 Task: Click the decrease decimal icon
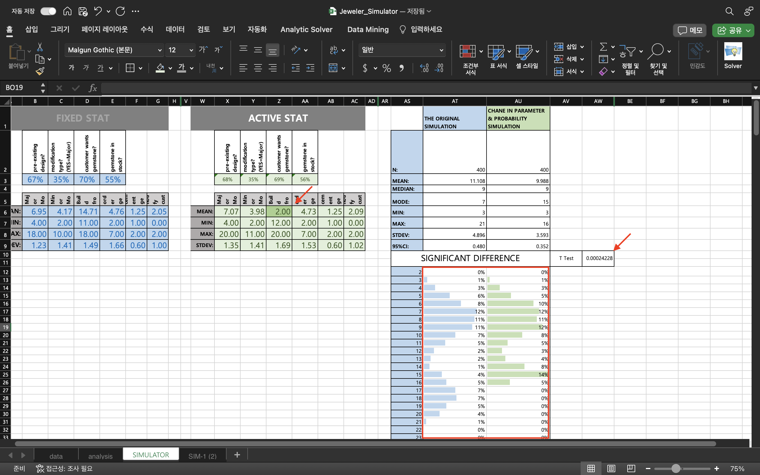(x=439, y=68)
